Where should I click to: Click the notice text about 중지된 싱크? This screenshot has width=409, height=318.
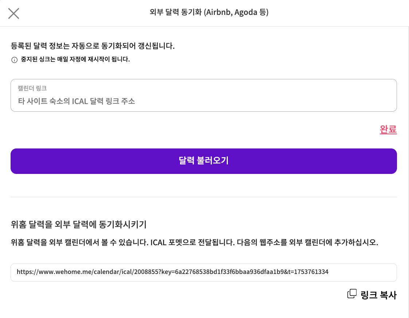click(75, 59)
